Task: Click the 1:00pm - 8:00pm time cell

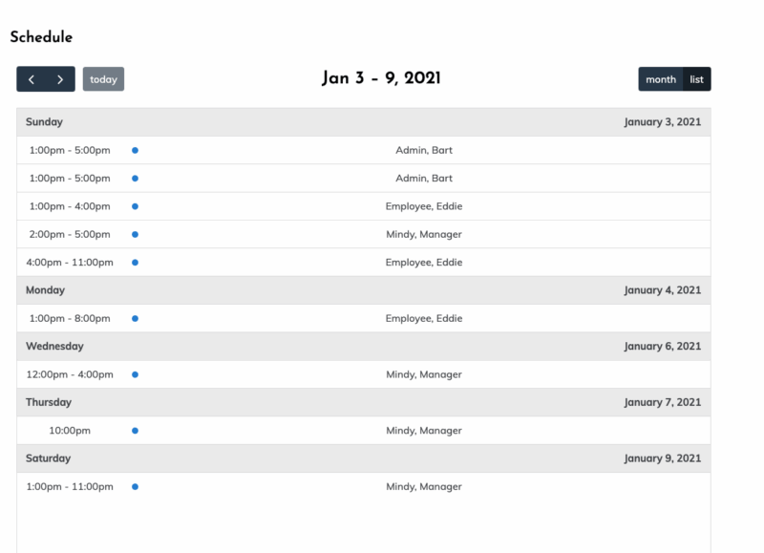Action: (70, 318)
